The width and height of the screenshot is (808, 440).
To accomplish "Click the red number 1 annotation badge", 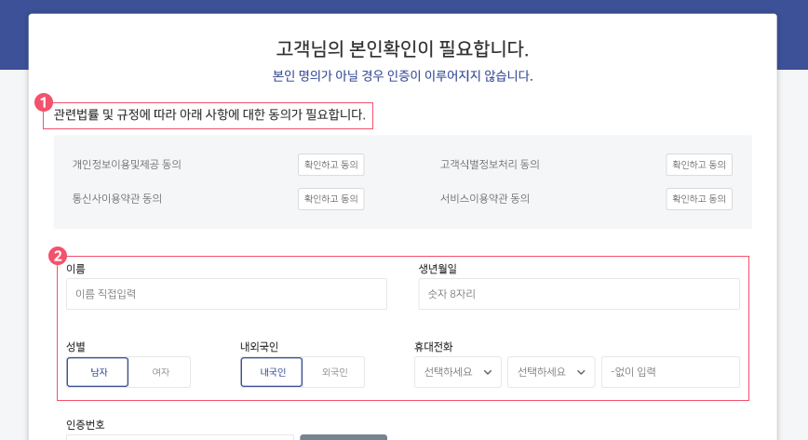I will [x=43, y=102].
